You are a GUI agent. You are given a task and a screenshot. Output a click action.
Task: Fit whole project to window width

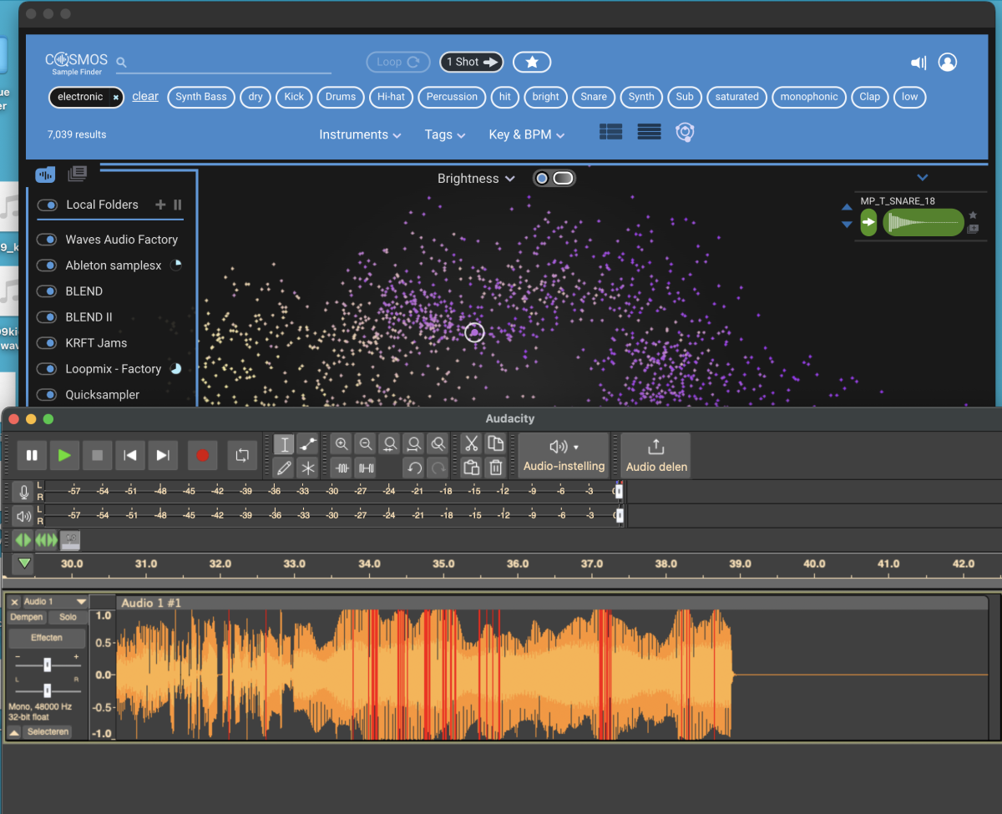coord(412,444)
